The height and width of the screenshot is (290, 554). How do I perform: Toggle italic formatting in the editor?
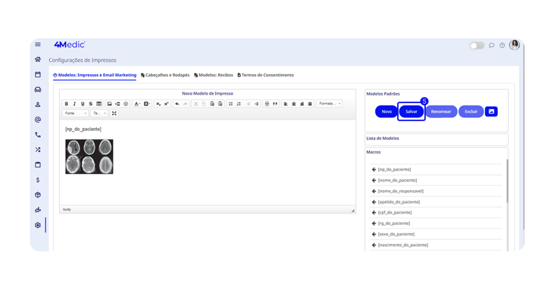(75, 104)
